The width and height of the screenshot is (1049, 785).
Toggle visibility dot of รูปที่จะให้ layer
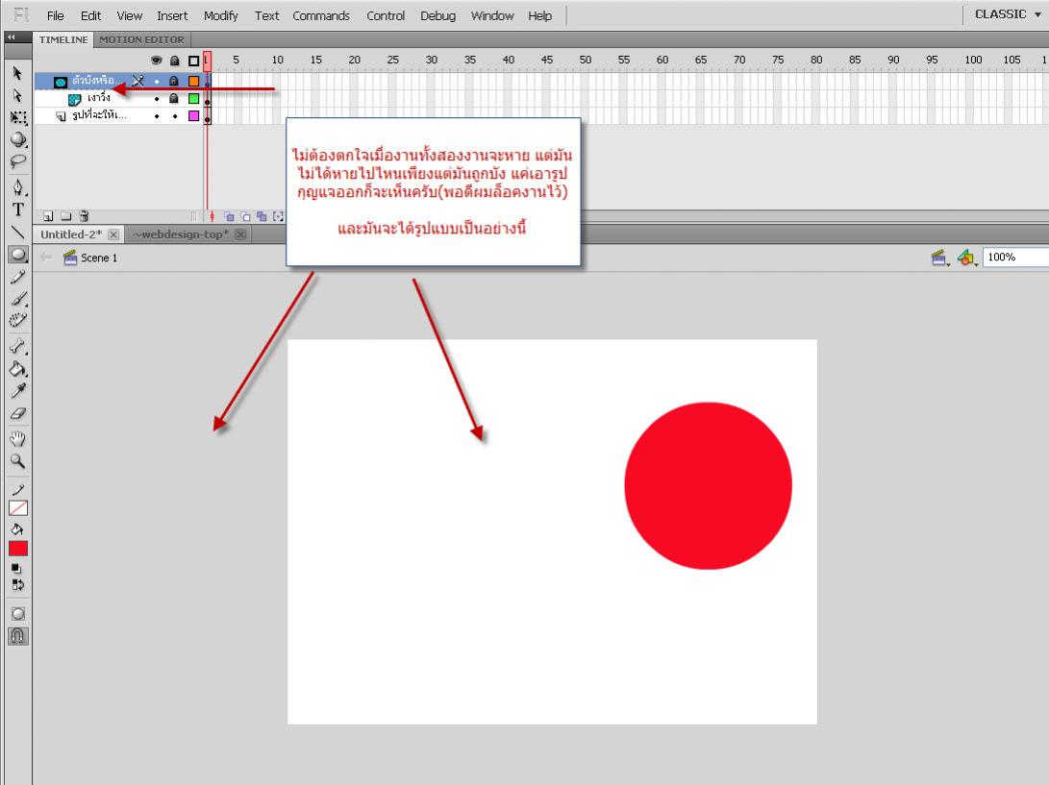click(x=157, y=116)
